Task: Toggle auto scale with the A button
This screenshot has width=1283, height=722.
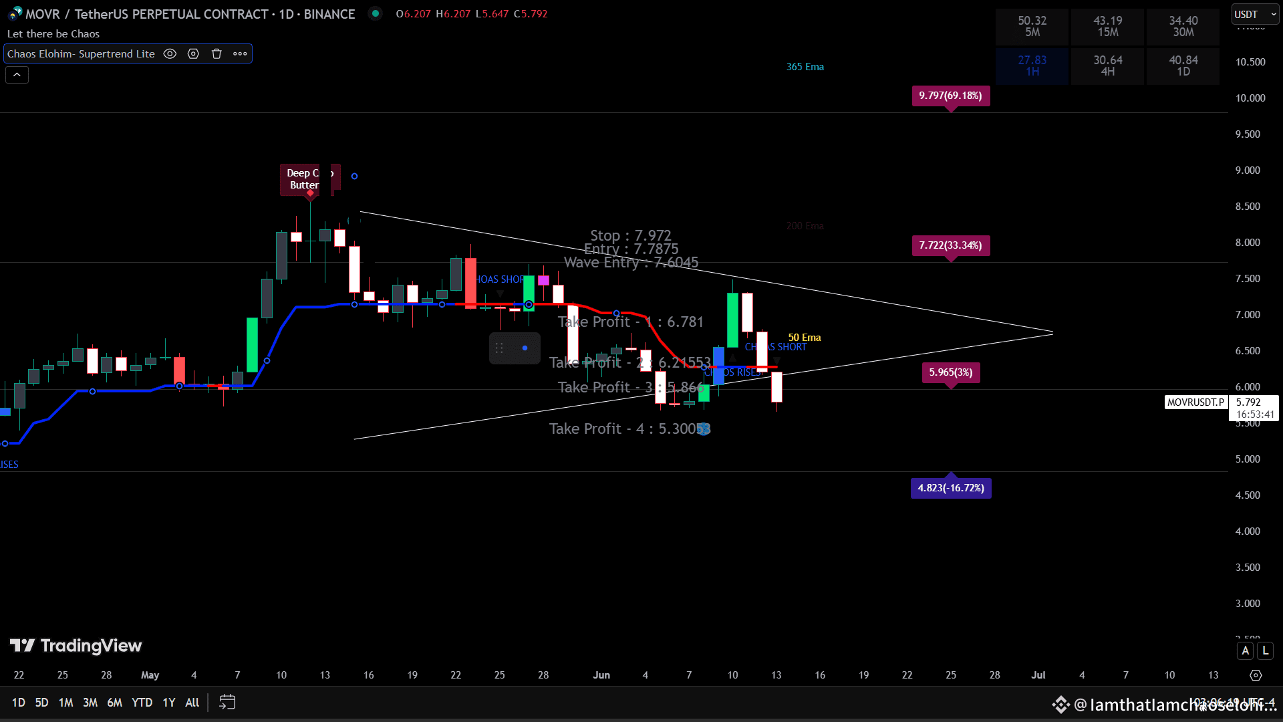Action: (x=1246, y=650)
